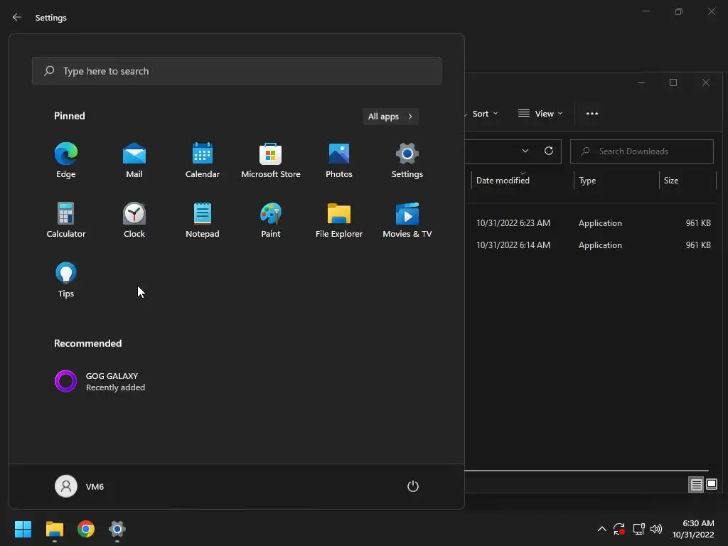Click the horizontal scrollbar in File Explorer
Image resolution: width=728 pixels, height=546 pixels.
(587, 471)
